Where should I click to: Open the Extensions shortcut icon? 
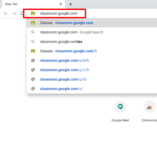point(150,107)
